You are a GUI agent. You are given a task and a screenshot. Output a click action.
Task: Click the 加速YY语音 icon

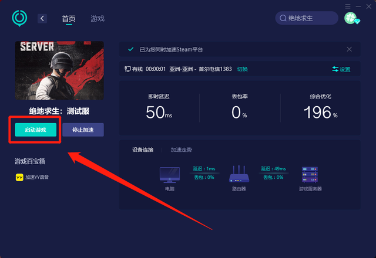point(19,177)
